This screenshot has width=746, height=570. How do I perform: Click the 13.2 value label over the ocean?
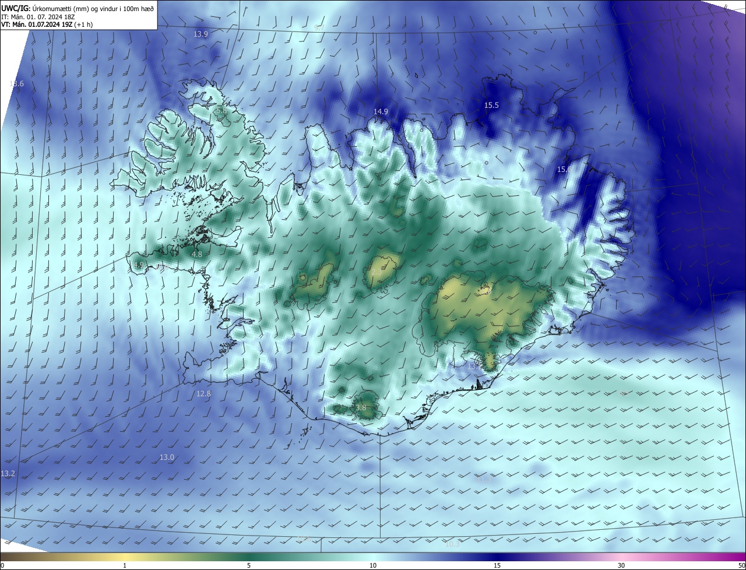8,474
